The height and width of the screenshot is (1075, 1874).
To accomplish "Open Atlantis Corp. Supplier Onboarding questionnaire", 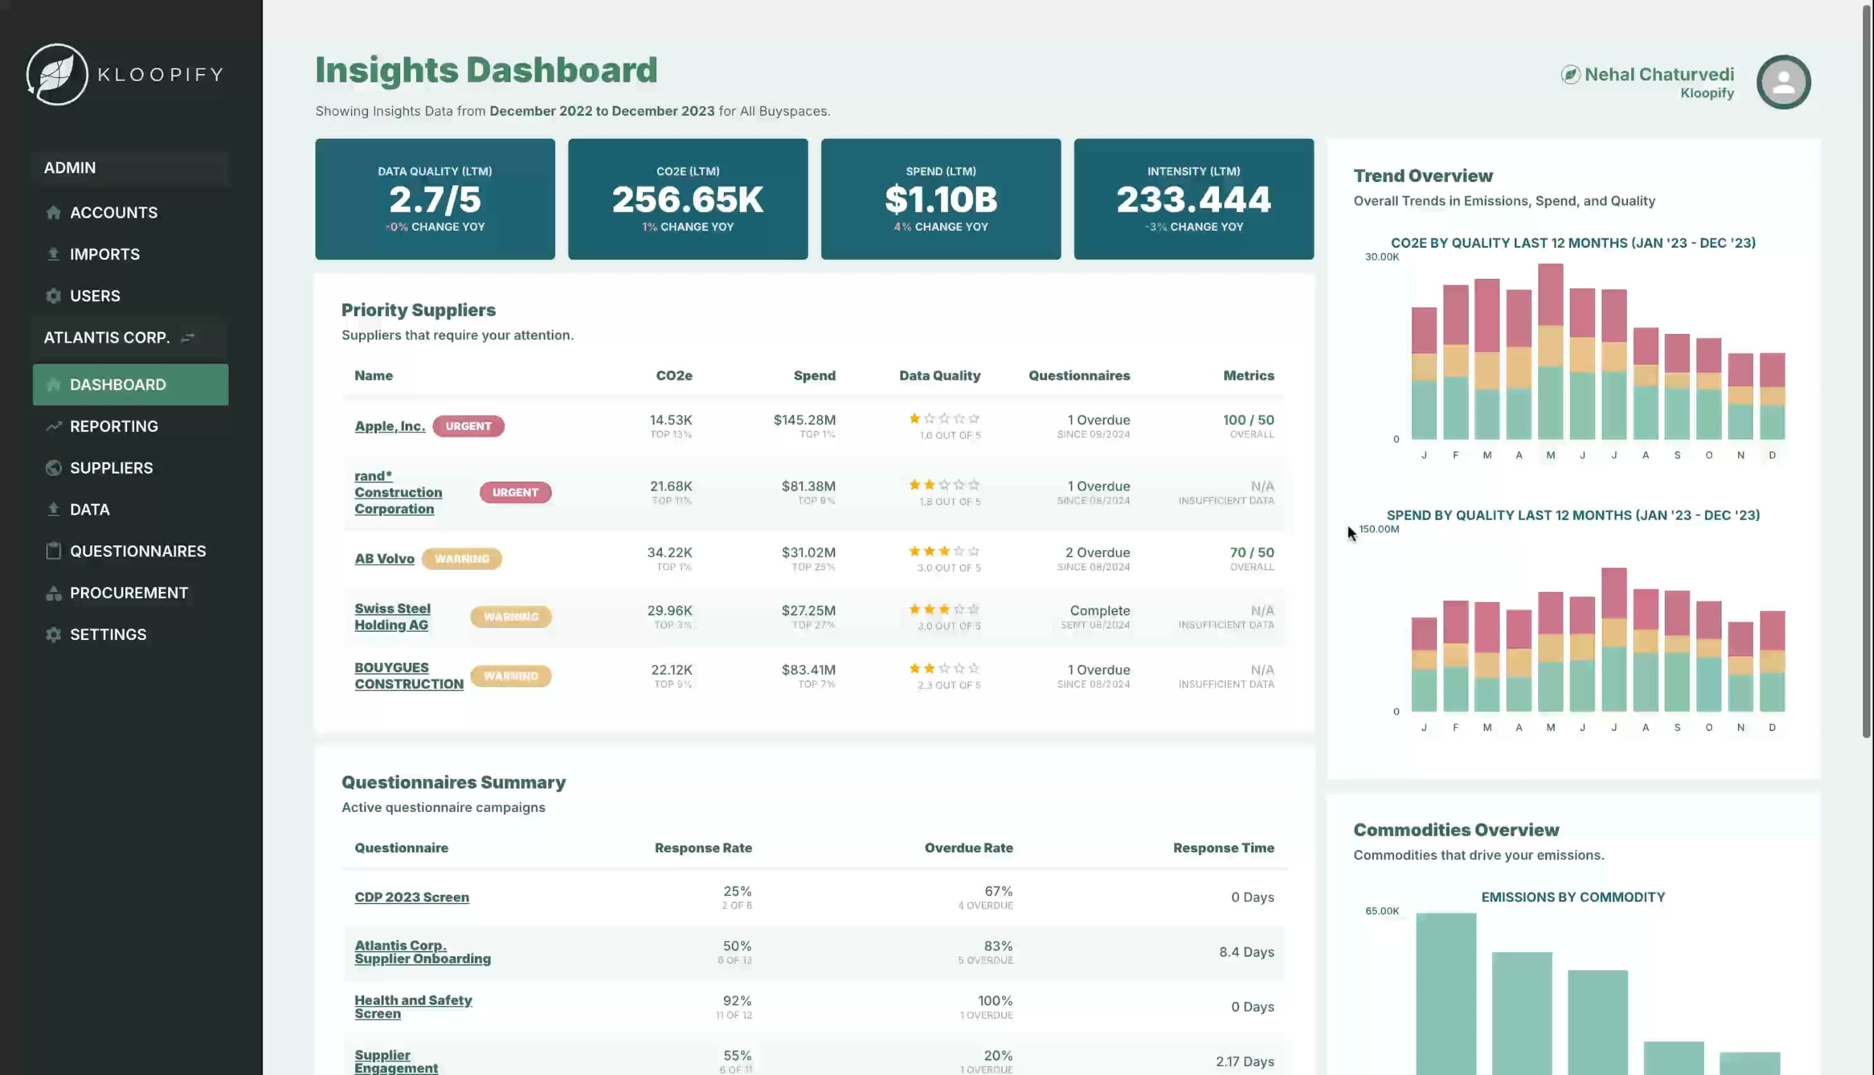I will coord(422,952).
